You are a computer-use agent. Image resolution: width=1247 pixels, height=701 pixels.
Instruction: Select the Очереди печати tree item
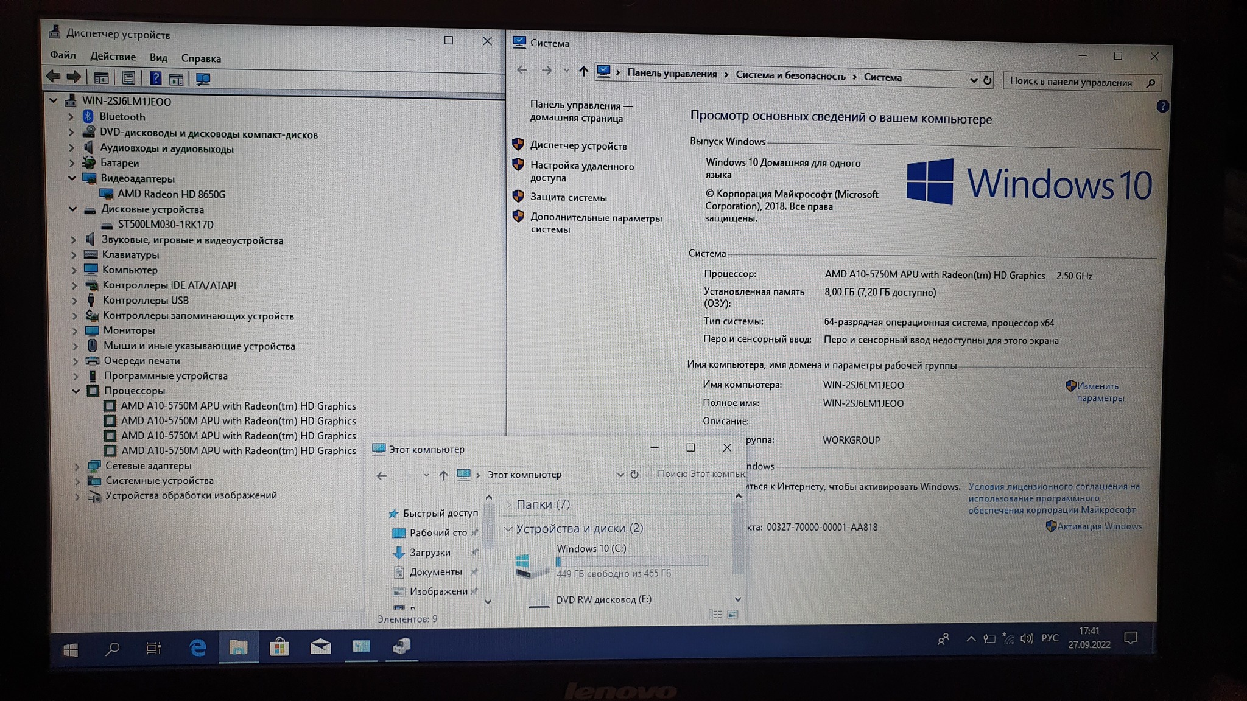coord(141,361)
